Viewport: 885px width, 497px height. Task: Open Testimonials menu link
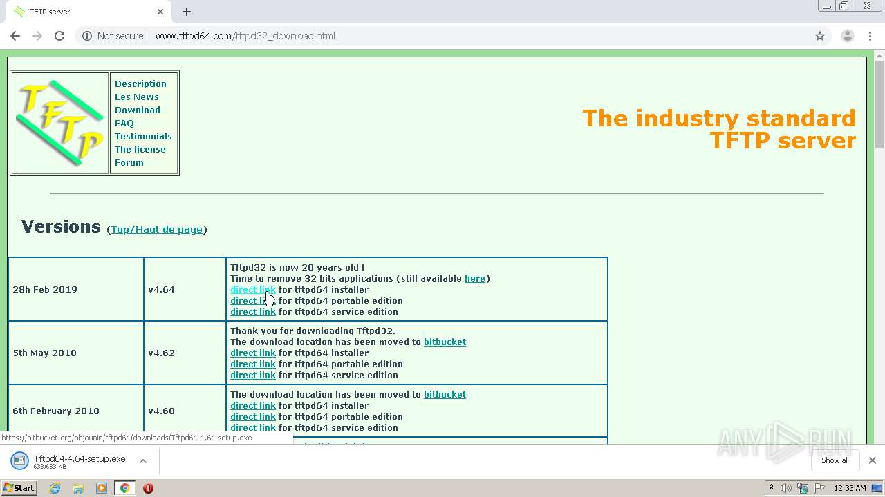(x=143, y=136)
